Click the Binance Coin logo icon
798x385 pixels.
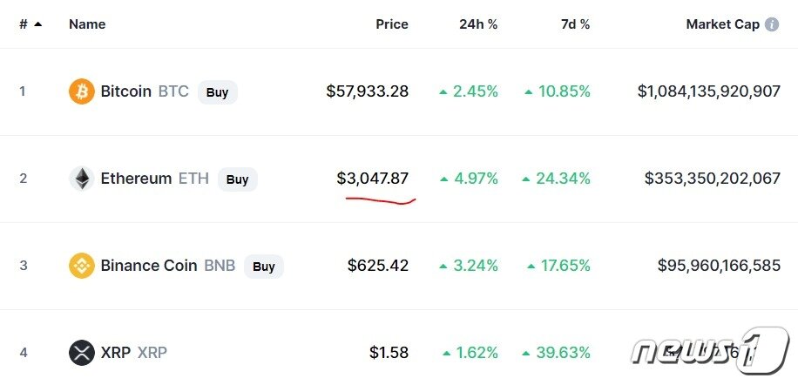(81, 266)
